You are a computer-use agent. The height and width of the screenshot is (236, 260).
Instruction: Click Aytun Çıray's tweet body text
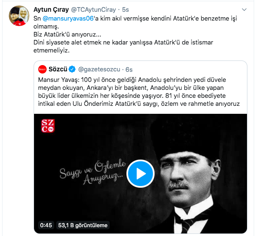tap(135, 34)
